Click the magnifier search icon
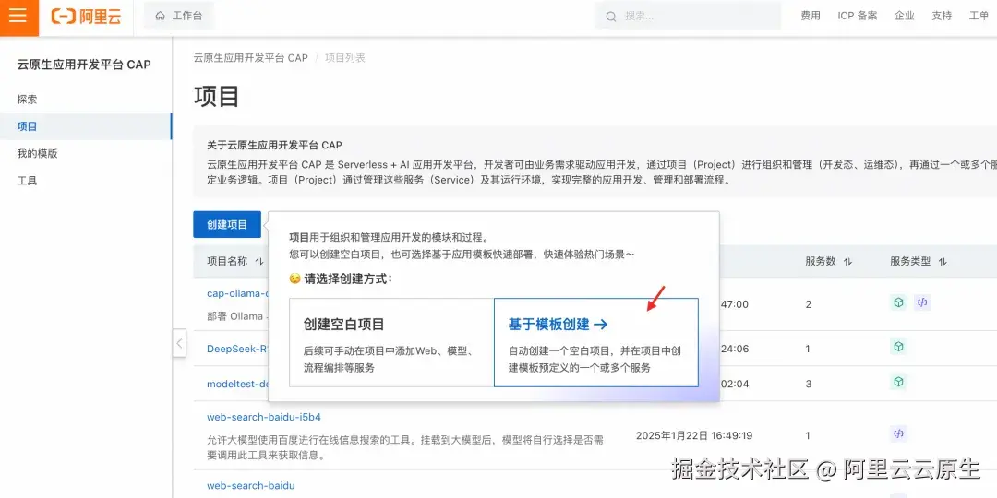Image resolution: width=997 pixels, height=498 pixels. pos(611,17)
